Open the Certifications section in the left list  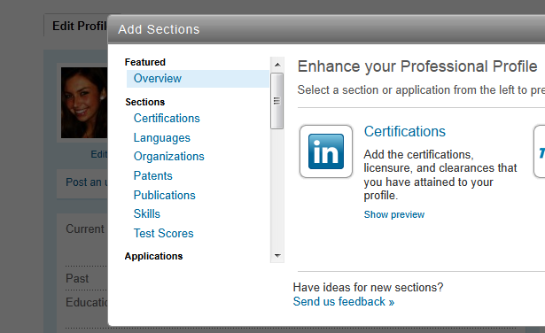pos(167,118)
